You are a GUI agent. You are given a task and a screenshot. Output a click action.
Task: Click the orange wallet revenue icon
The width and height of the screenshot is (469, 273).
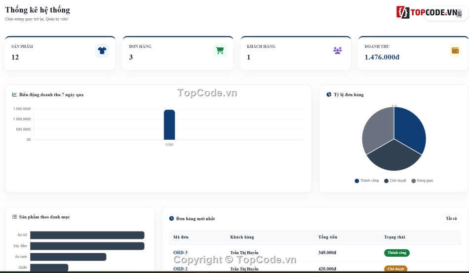click(x=455, y=50)
